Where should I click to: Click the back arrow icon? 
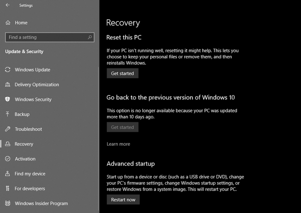click(x=8, y=5)
